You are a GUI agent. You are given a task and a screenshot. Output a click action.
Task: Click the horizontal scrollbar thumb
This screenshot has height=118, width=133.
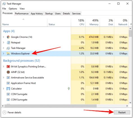51,106
